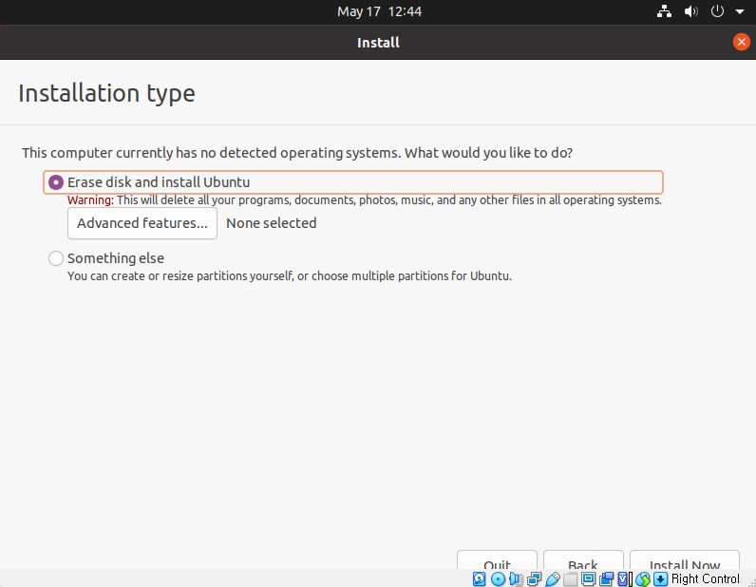Click VirtualBox keyboard capture arrow icon
This screenshot has width=756, height=587.
tap(660, 578)
